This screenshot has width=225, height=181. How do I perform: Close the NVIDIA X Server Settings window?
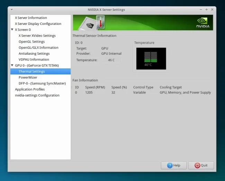coord(212,10)
